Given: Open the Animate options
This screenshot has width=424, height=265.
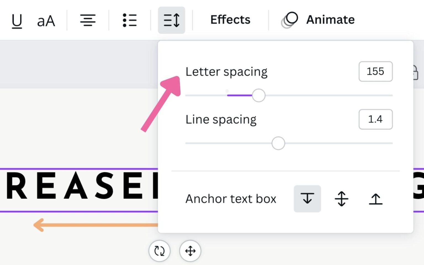Looking at the screenshot, I should coord(318,20).
